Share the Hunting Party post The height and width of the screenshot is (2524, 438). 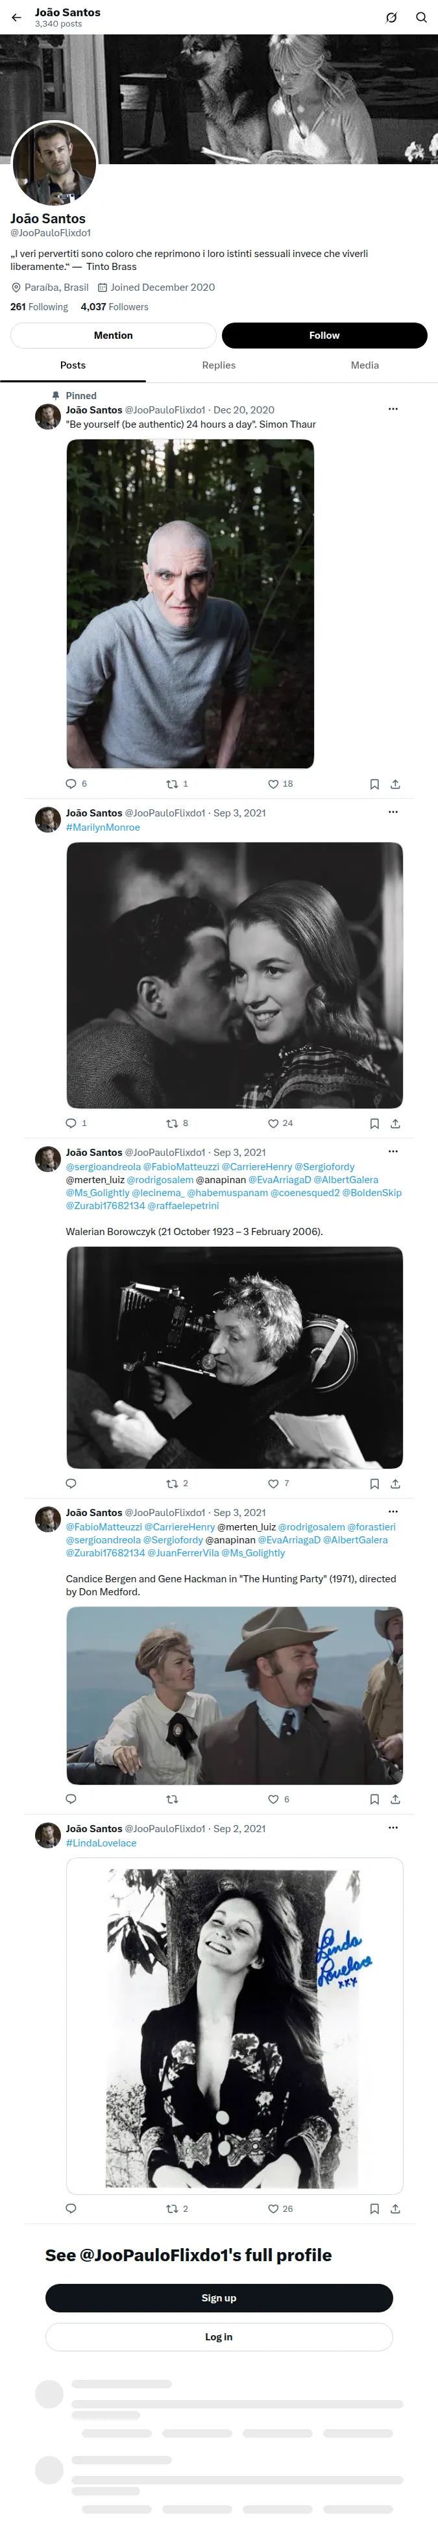coord(395,1799)
